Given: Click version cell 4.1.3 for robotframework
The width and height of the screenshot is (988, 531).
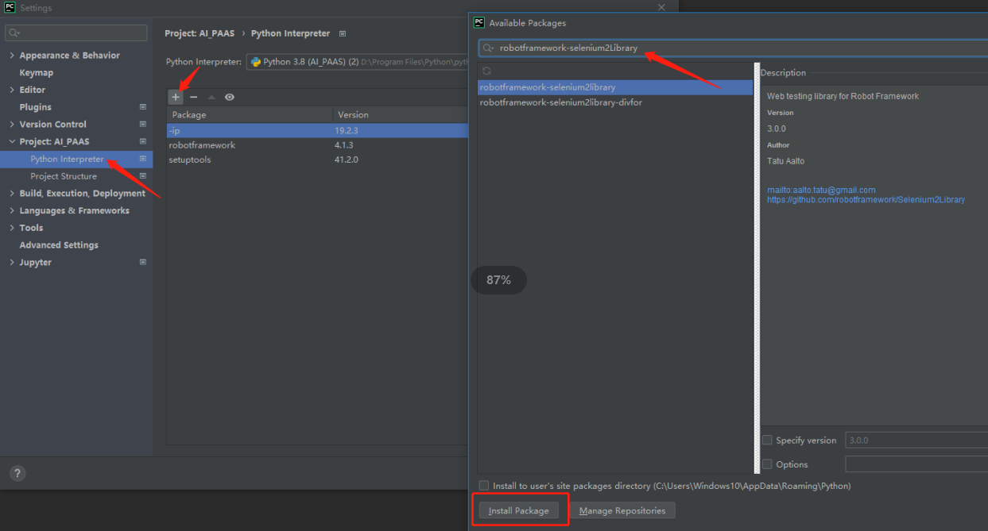Looking at the screenshot, I should [343, 145].
